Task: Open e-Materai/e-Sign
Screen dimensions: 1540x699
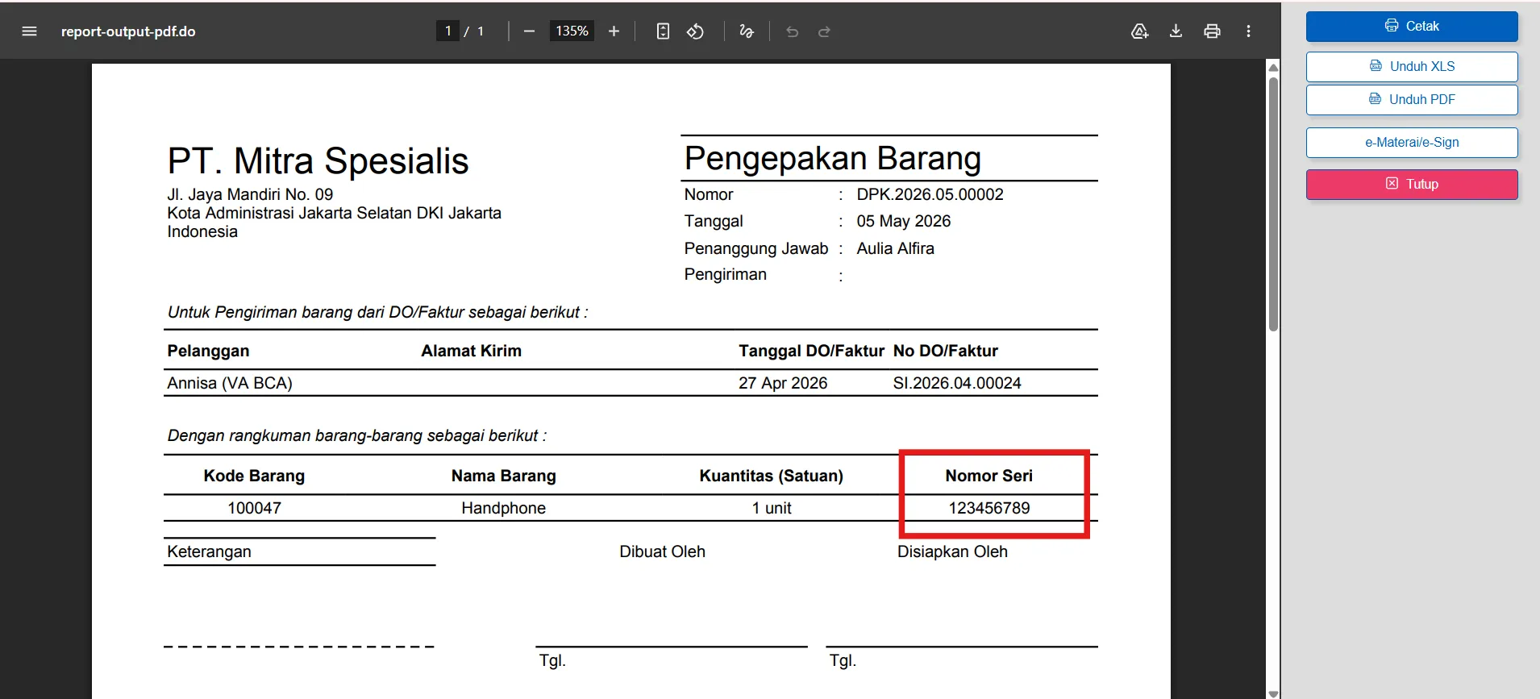Action: click(x=1412, y=142)
